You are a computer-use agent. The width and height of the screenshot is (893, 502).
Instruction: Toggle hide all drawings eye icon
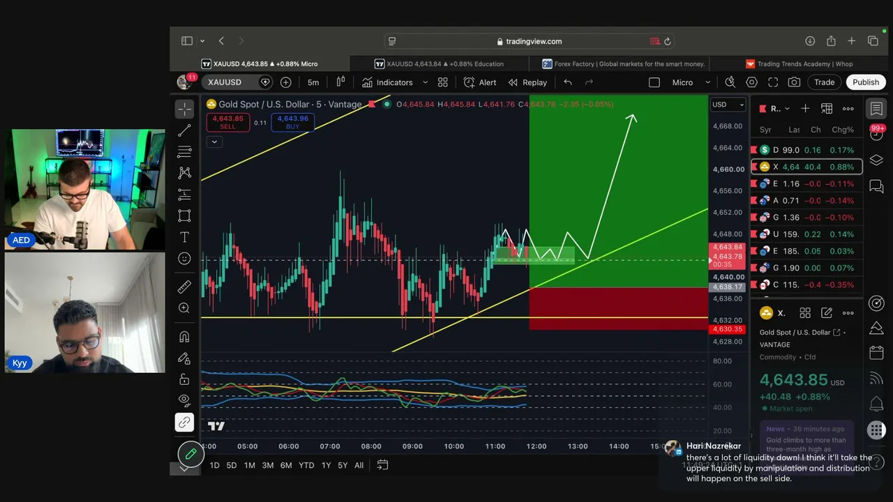pos(184,400)
